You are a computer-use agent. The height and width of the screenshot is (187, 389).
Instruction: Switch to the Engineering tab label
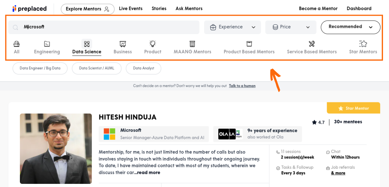pos(47,52)
